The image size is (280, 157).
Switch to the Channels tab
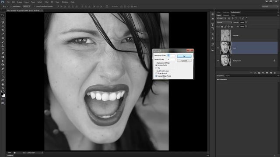(226, 15)
